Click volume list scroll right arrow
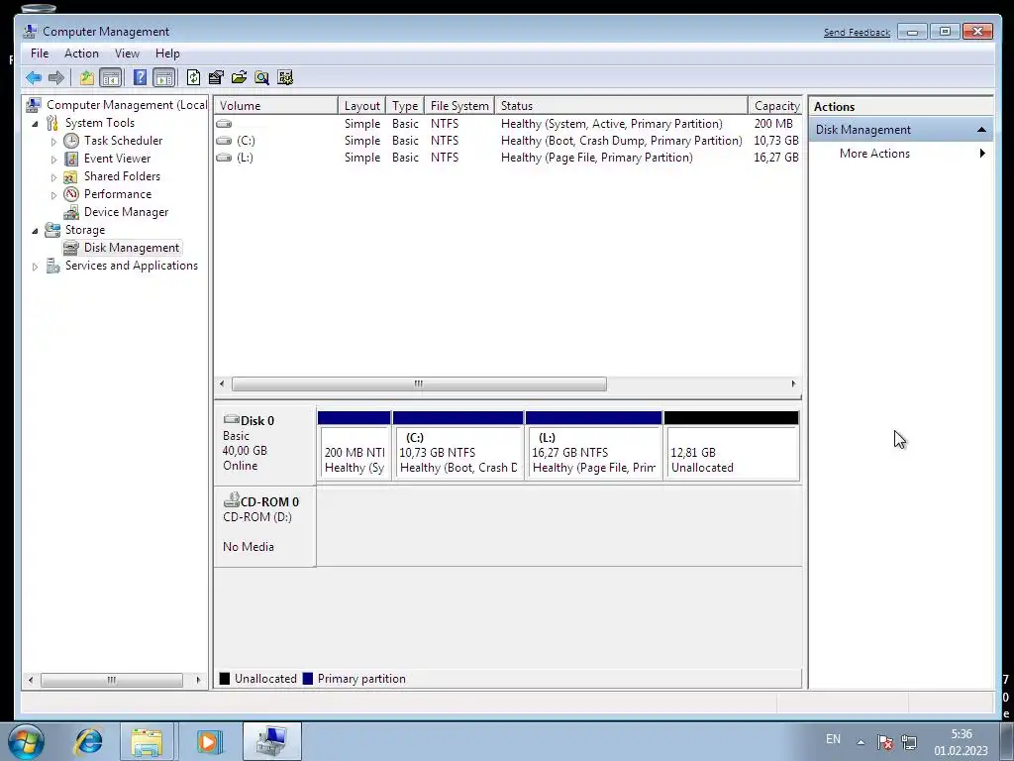The height and width of the screenshot is (761, 1014). click(x=793, y=384)
